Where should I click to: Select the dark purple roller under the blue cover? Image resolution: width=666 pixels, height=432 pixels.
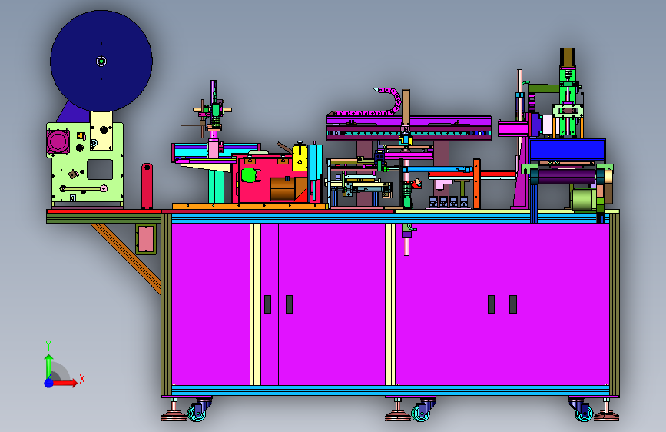567,177
